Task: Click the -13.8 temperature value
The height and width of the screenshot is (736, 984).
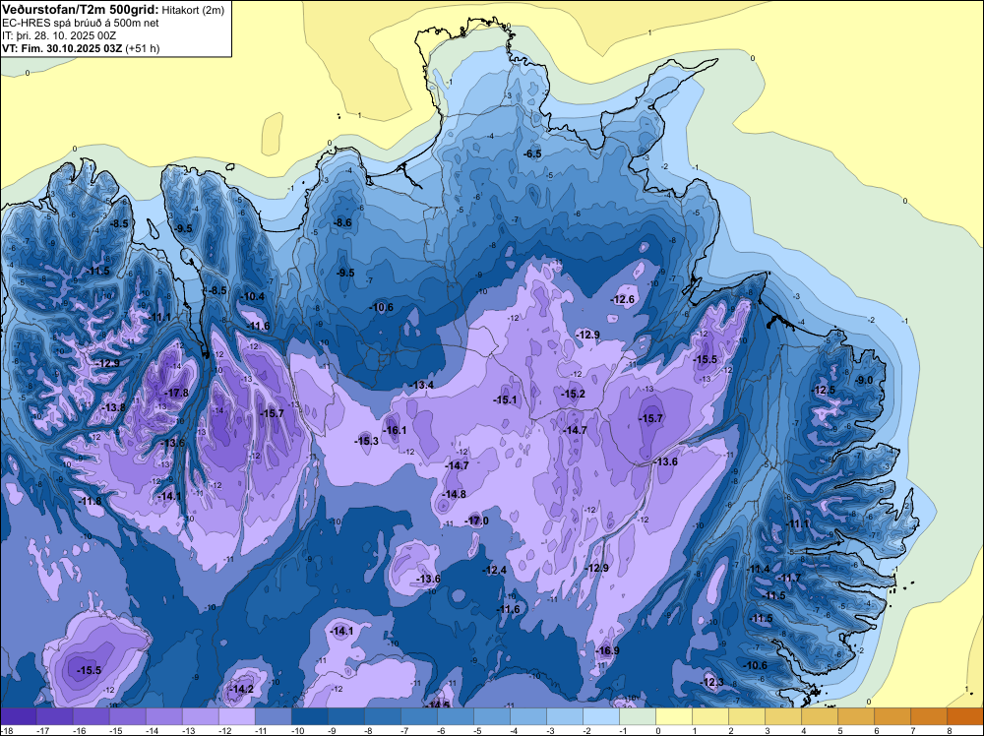Action: [113, 407]
